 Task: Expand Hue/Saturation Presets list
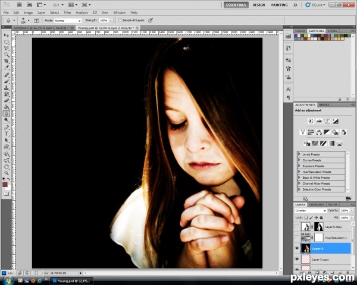tap(299, 172)
